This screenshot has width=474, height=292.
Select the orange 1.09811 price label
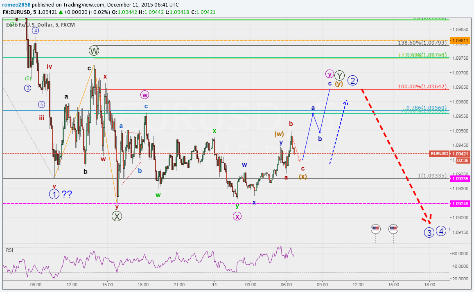pyautogui.click(x=460, y=40)
